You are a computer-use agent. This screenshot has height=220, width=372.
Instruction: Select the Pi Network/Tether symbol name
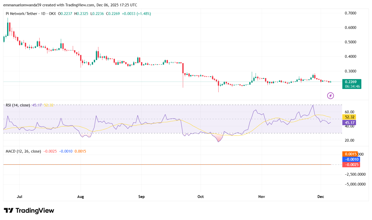(22, 14)
